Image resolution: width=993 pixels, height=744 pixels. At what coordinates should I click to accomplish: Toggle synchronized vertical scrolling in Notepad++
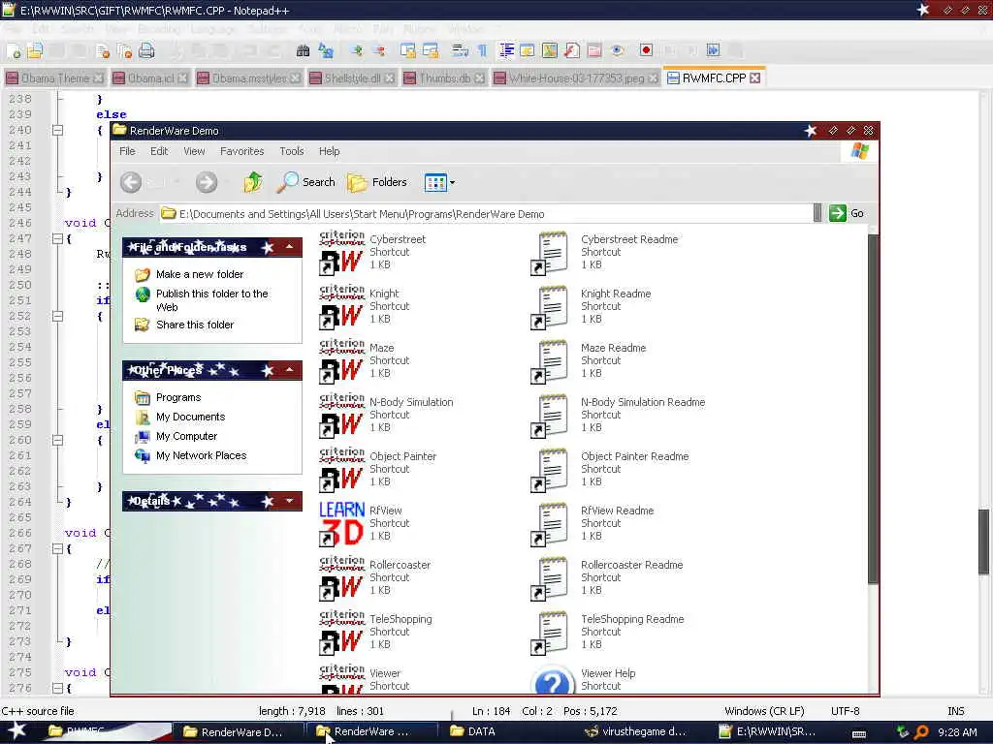[408, 50]
